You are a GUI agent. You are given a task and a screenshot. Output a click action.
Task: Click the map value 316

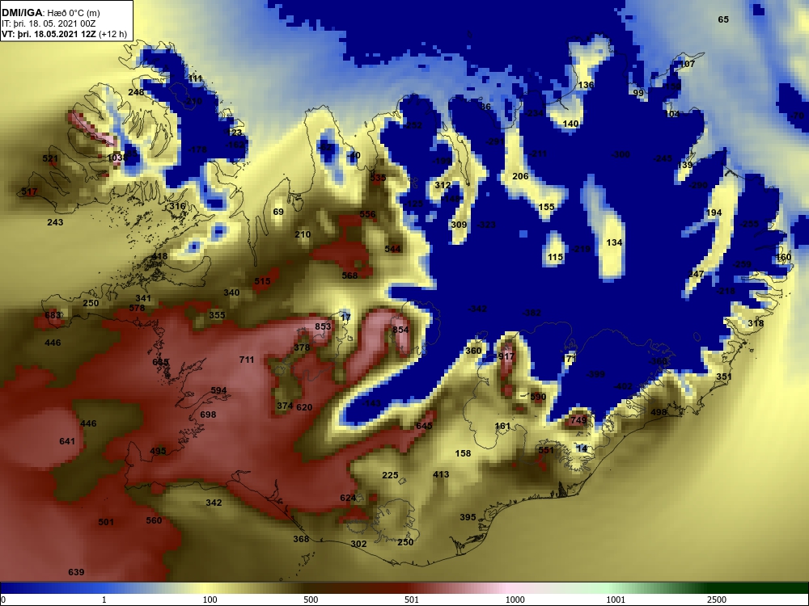(177, 206)
